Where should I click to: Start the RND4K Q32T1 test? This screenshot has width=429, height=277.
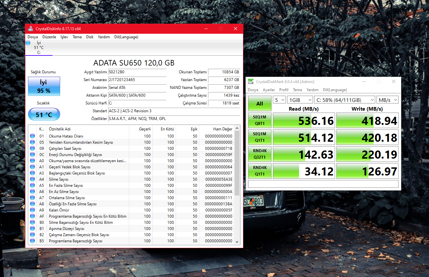(x=260, y=154)
